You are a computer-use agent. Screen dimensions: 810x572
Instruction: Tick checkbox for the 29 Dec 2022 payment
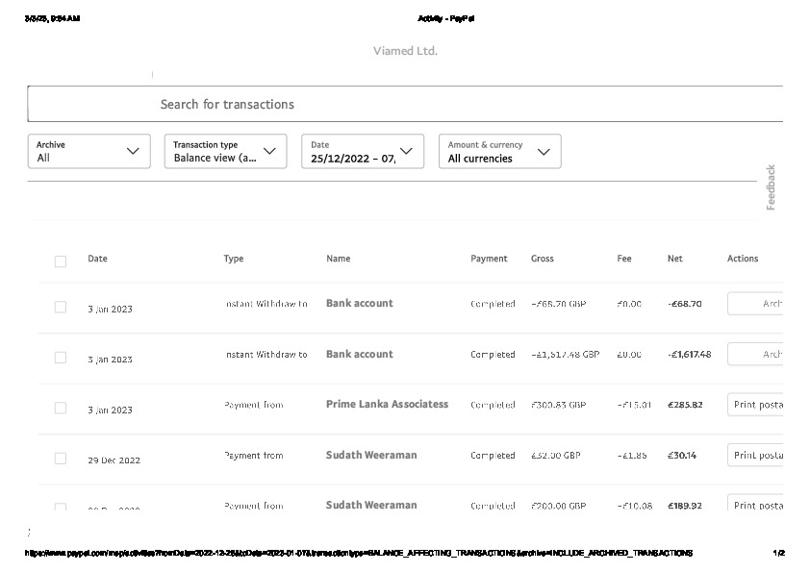coord(61,459)
